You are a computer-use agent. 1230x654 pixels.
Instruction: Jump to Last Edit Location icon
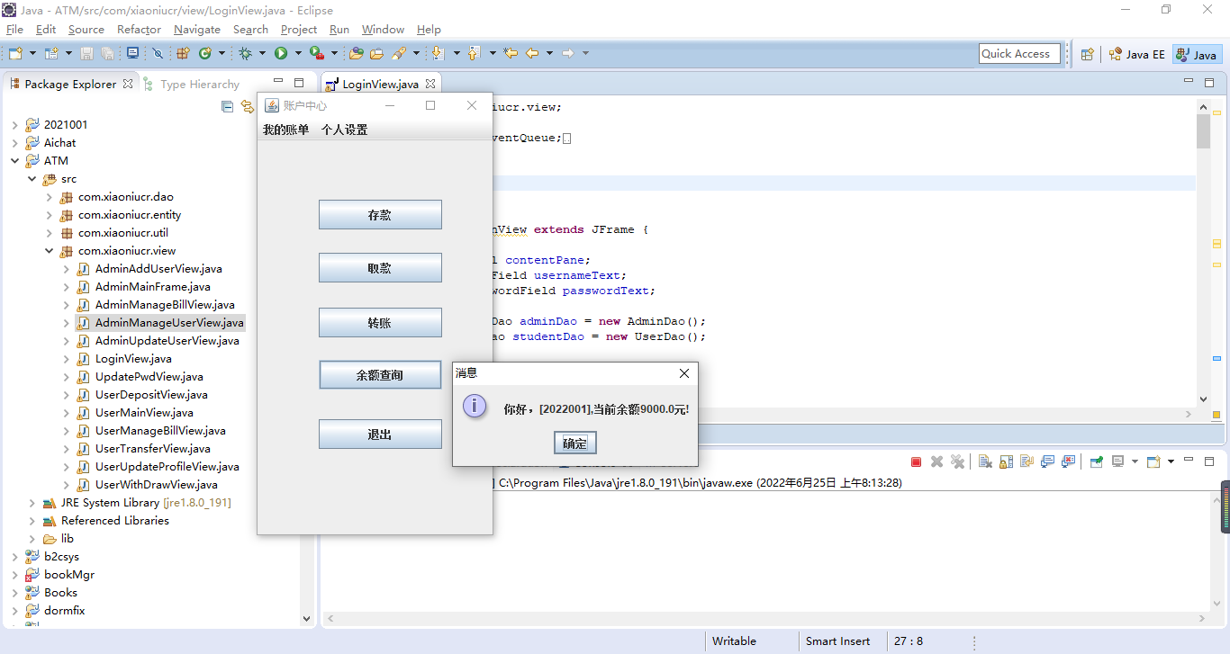tap(511, 54)
